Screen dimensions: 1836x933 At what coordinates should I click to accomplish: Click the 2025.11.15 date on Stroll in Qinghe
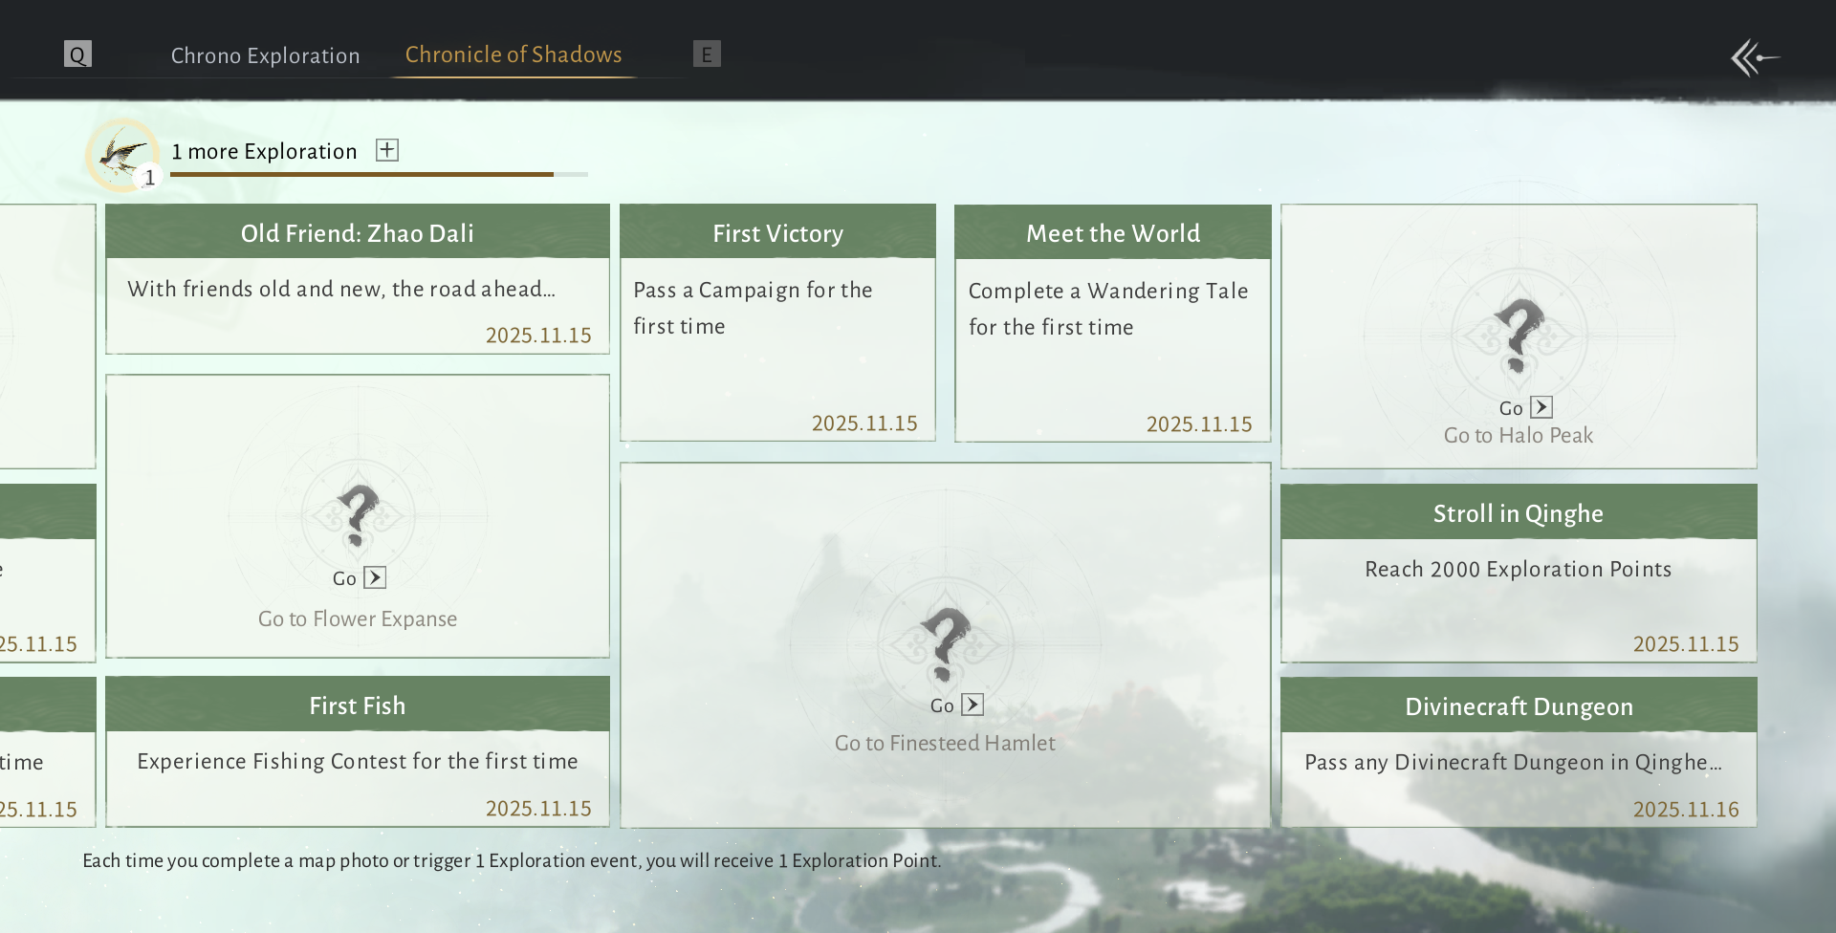pyautogui.click(x=1686, y=643)
